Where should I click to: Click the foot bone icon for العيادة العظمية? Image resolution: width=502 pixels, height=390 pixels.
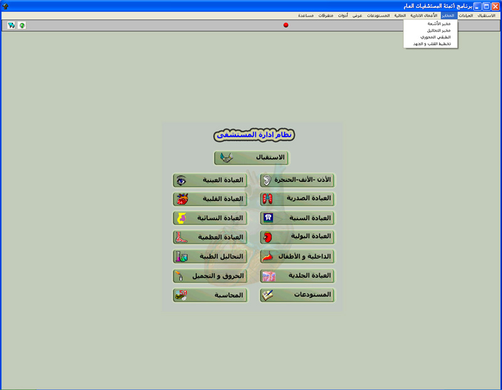tap(181, 238)
